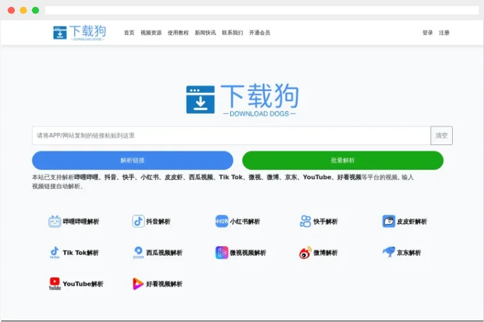Open 京东解析 link
The image size is (484, 322).
pos(409,253)
